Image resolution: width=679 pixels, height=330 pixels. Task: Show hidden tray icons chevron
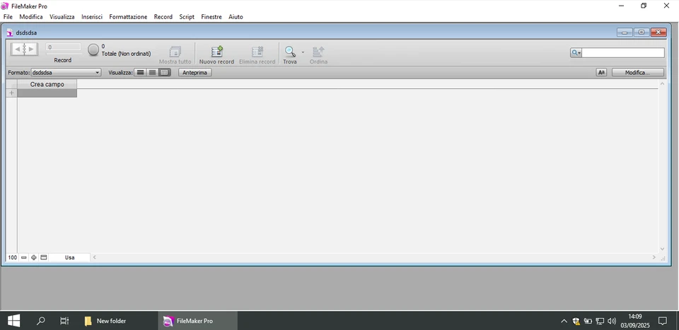pos(564,321)
